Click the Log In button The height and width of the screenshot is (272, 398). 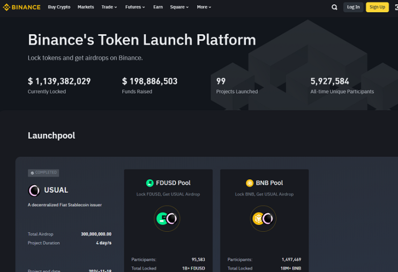click(354, 7)
